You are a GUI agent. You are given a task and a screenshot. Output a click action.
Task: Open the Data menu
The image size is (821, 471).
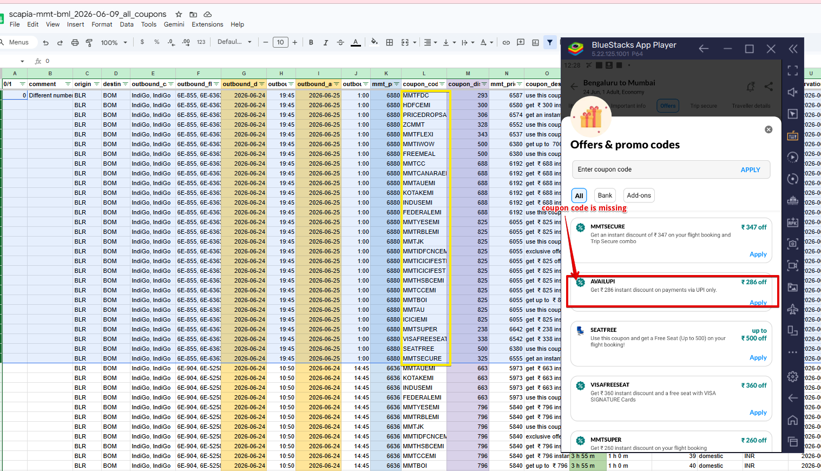(x=127, y=24)
